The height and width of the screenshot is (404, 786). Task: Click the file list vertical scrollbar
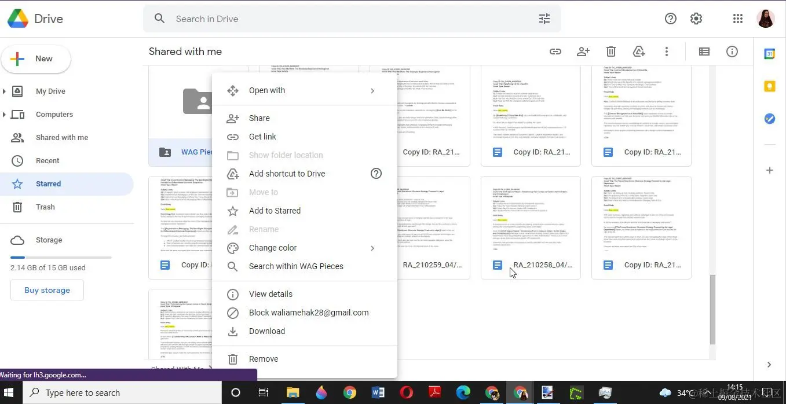pyautogui.click(x=712, y=310)
